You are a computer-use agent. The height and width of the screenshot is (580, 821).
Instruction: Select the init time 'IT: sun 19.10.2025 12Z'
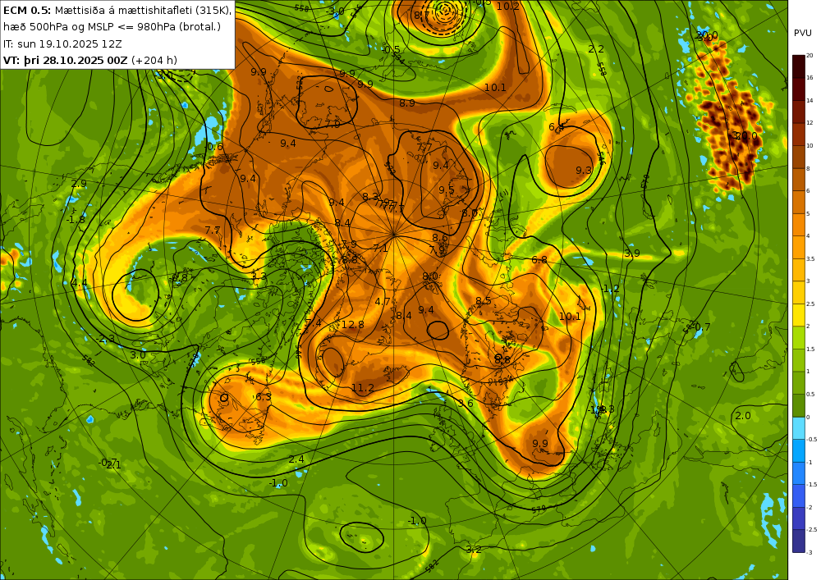62,43
